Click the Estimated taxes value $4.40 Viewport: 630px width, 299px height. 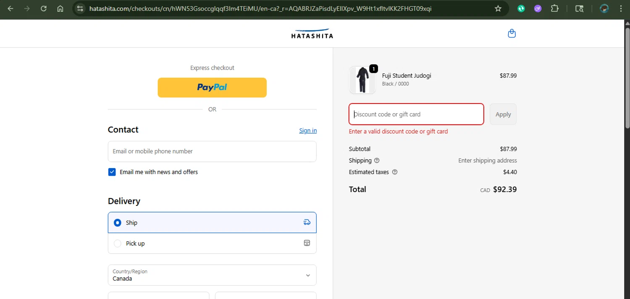point(510,172)
